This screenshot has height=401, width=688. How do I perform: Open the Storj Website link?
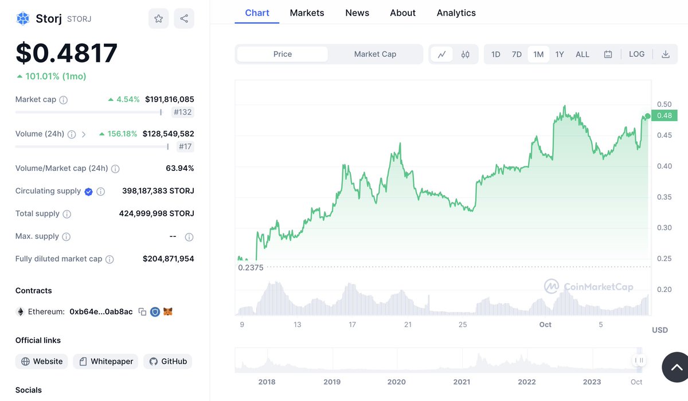[42, 361]
